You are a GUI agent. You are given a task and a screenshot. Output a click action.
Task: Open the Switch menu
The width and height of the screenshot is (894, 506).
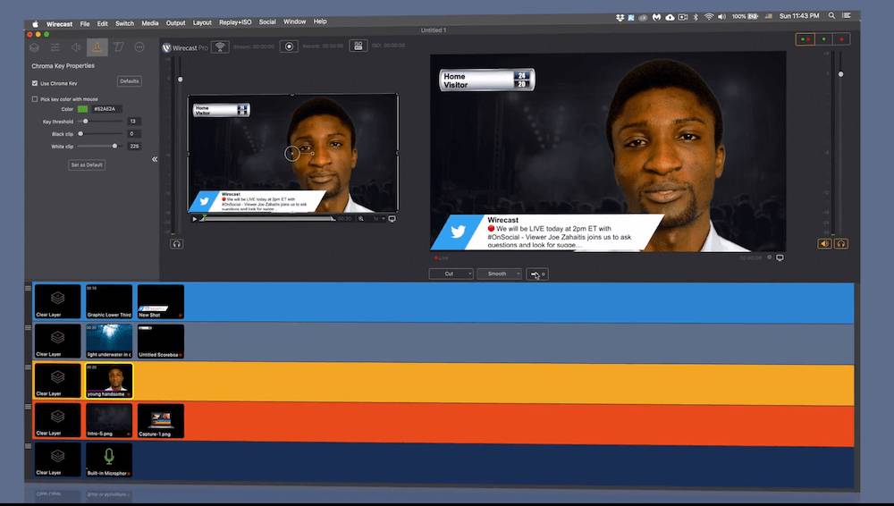124,23
